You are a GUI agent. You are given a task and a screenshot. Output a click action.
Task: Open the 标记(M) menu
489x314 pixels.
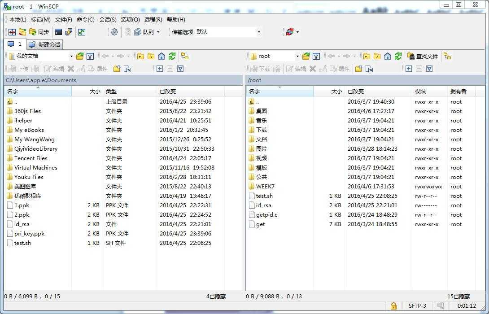40,19
